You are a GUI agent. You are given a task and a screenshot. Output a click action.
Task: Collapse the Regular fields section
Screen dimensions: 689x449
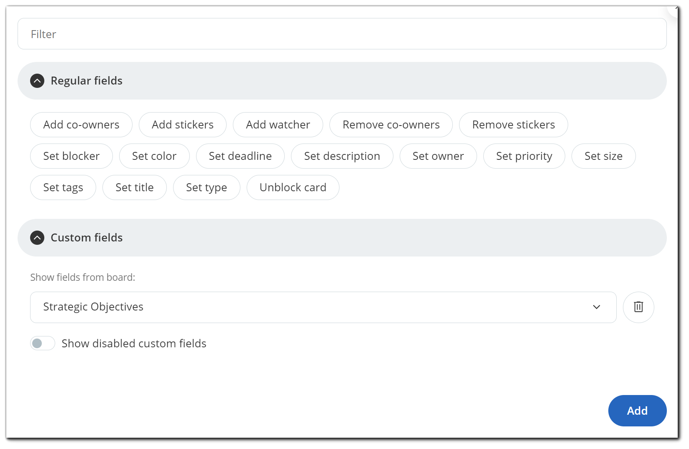click(37, 81)
